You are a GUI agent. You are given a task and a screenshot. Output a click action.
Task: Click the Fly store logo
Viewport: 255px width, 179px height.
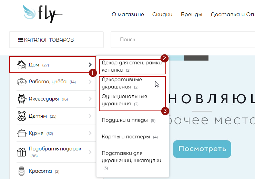pyautogui.click(x=43, y=14)
